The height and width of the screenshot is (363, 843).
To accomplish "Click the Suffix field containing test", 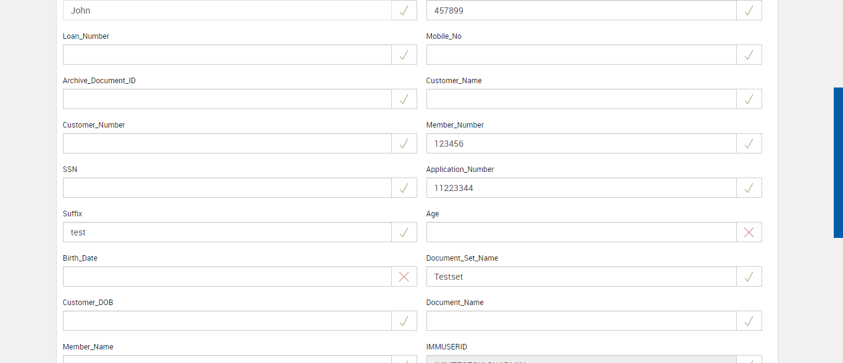I will (x=227, y=232).
